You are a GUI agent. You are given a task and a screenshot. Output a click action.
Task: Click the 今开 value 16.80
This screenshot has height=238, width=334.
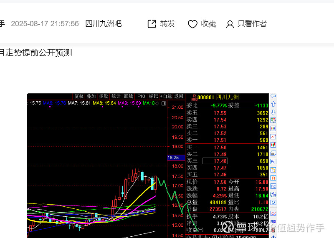point(262,182)
